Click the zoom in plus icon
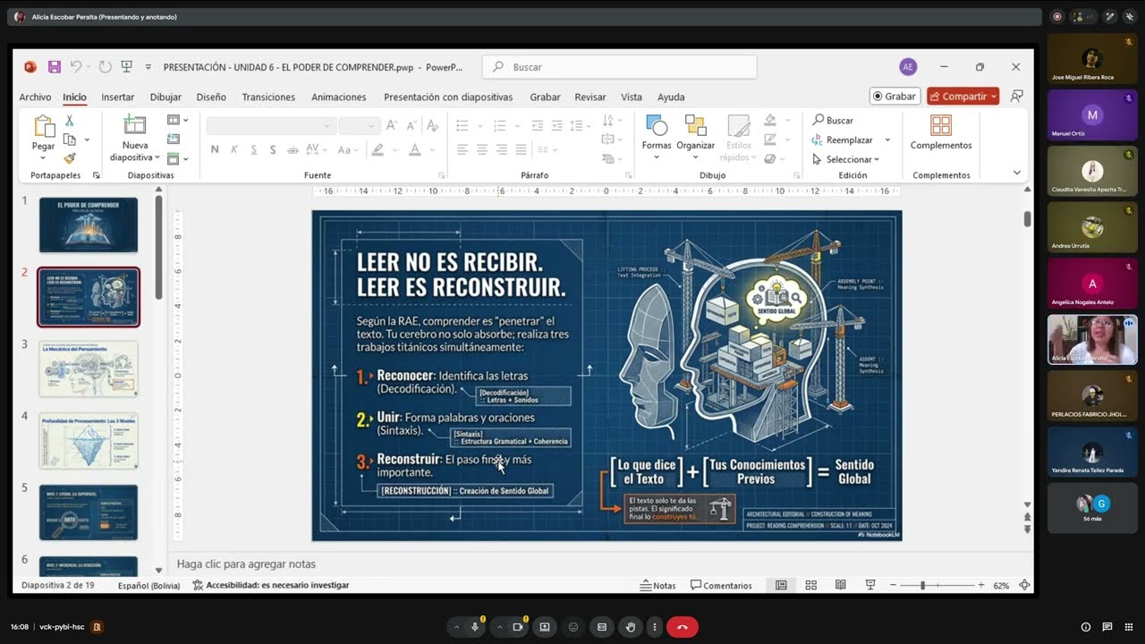This screenshot has height=644, width=1145. (980, 585)
